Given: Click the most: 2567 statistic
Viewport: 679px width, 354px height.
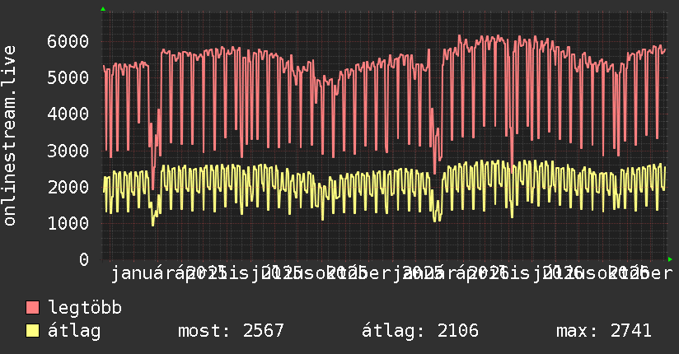Looking at the screenshot, I should (231, 331).
